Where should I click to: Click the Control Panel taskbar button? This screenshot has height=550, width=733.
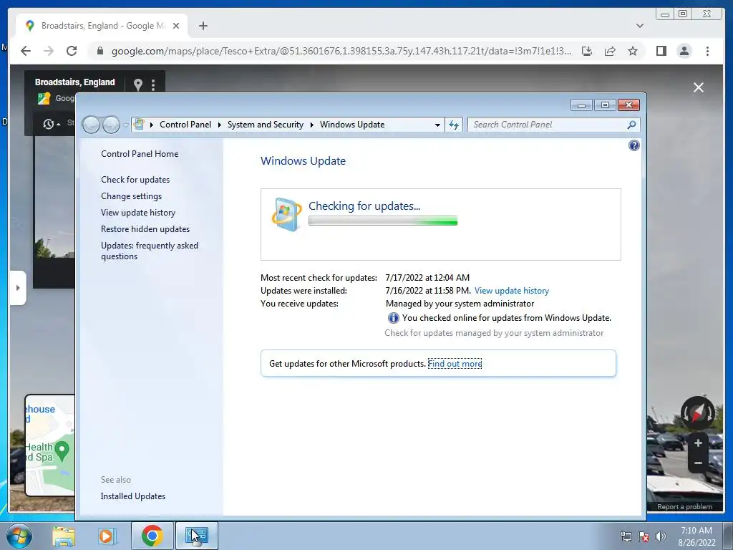point(197,536)
